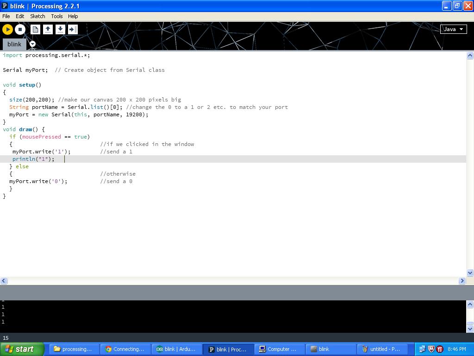Switch to the plain blink taskbar button
This screenshot has width=474, height=356.
tap(331, 350)
